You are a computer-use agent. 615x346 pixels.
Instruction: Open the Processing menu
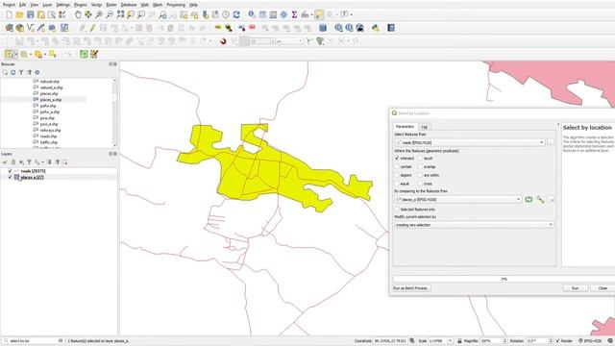[176, 5]
